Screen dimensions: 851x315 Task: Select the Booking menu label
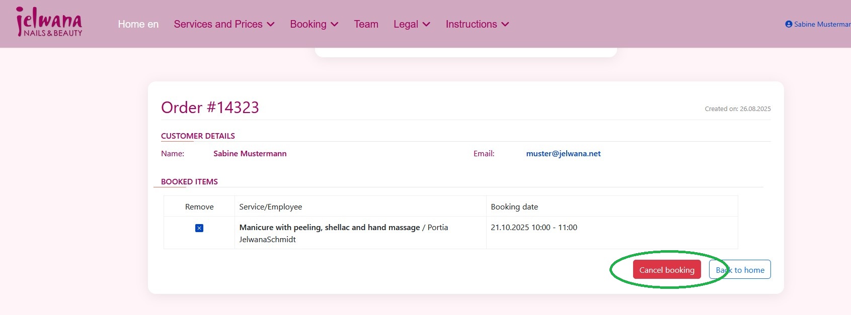click(x=308, y=24)
